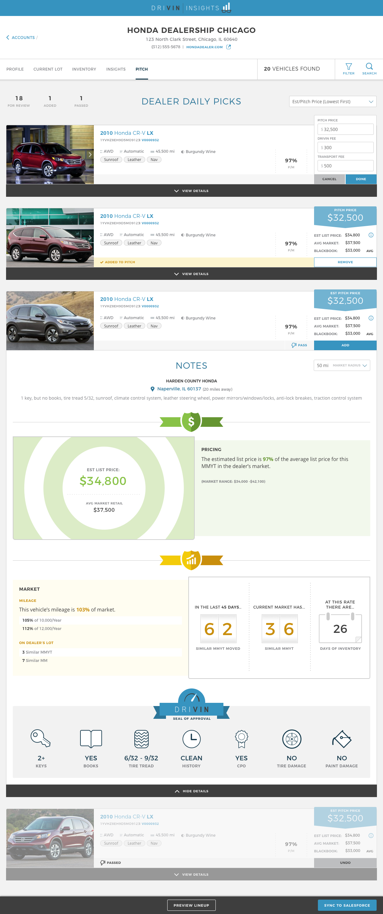
Task: Switch to the Profile tab
Action: coord(15,69)
